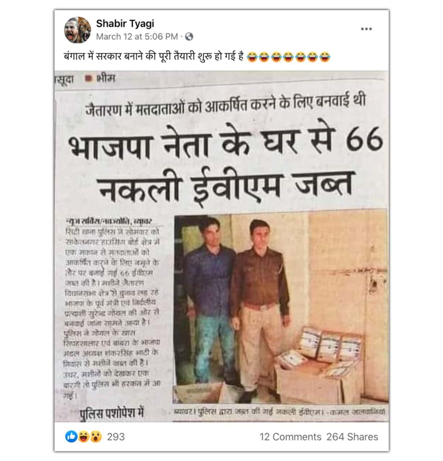
Task: Open Shabir Tyagi's profile picture
Action: [77, 30]
